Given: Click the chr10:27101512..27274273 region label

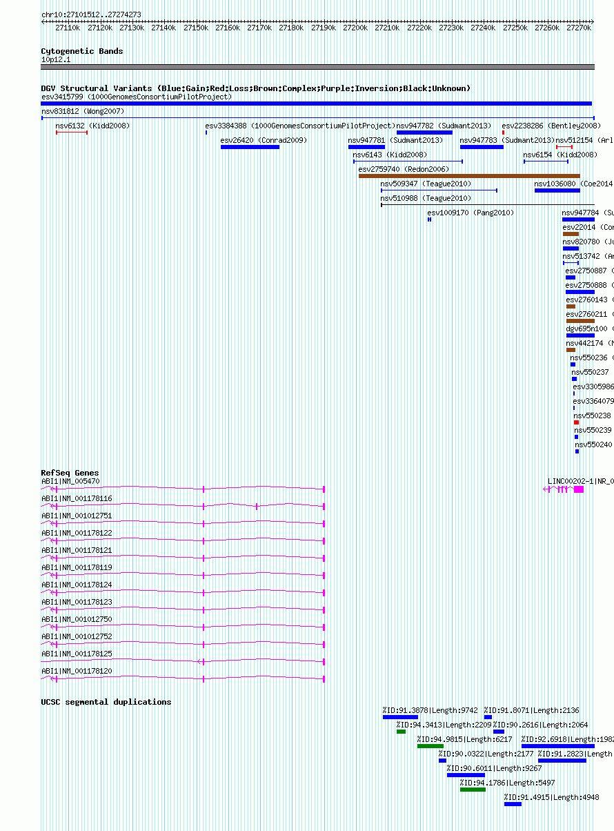Looking at the screenshot, I should pyautogui.click(x=91, y=14).
